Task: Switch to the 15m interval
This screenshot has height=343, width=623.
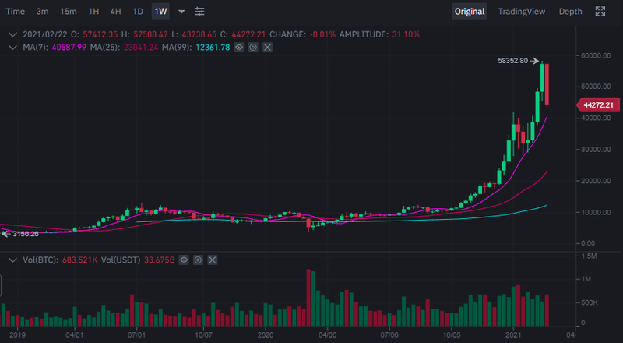Action: 69,12
